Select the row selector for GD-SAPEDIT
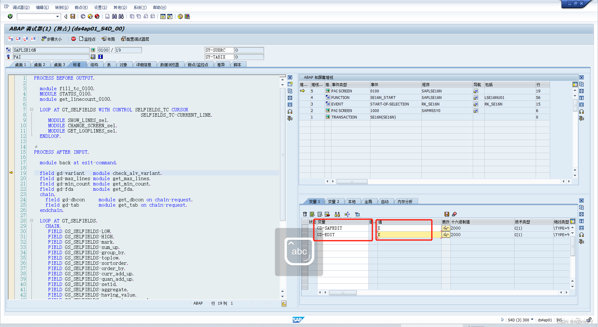Screen dimensions: 598x327 click(x=305, y=228)
